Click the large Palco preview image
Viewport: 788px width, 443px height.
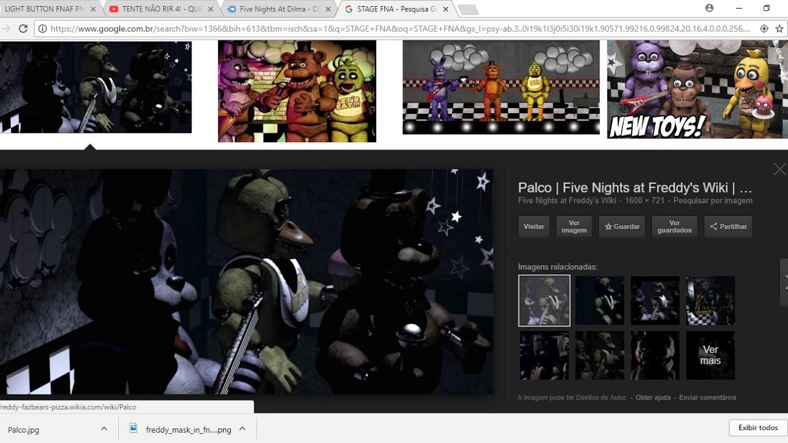pyautogui.click(x=246, y=282)
